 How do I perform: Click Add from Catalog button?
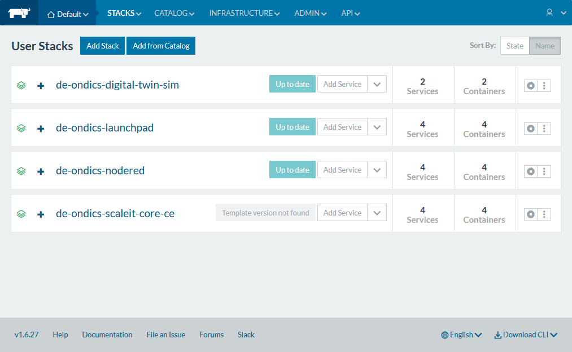coord(161,46)
